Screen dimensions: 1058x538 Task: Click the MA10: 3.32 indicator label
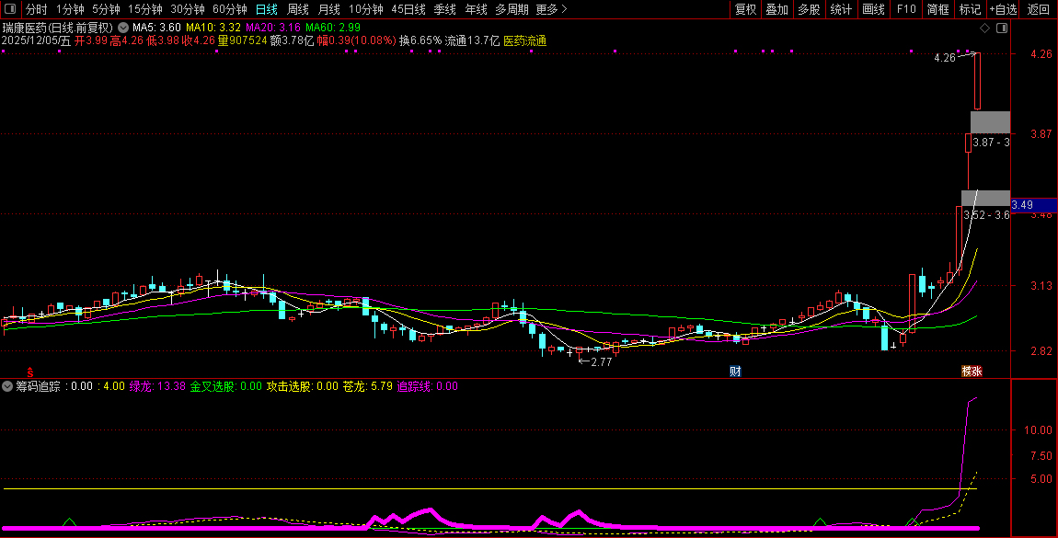213,28
